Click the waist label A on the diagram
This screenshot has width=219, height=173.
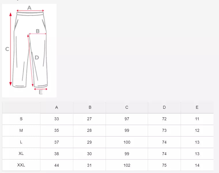pos(29,8)
